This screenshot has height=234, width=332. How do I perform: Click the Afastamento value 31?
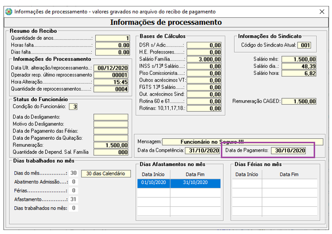73,199
